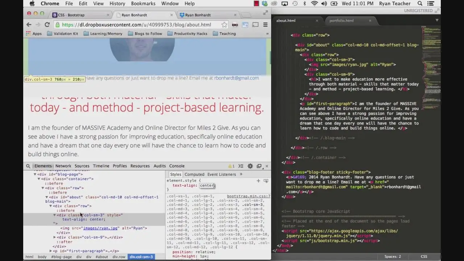Select #blog-page in the DevTools breadcrumb
This screenshot has height=261, width=464.
(x=61, y=257)
